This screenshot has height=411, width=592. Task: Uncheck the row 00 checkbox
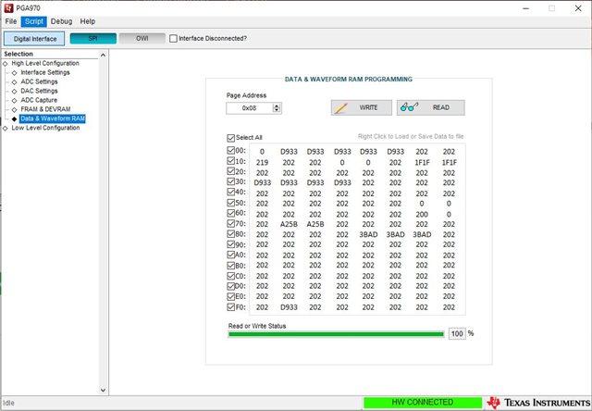pos(230,150)
